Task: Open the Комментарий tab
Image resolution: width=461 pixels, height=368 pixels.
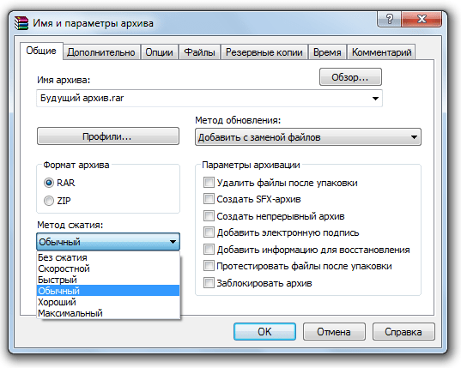Action: (x=381, y=52)
